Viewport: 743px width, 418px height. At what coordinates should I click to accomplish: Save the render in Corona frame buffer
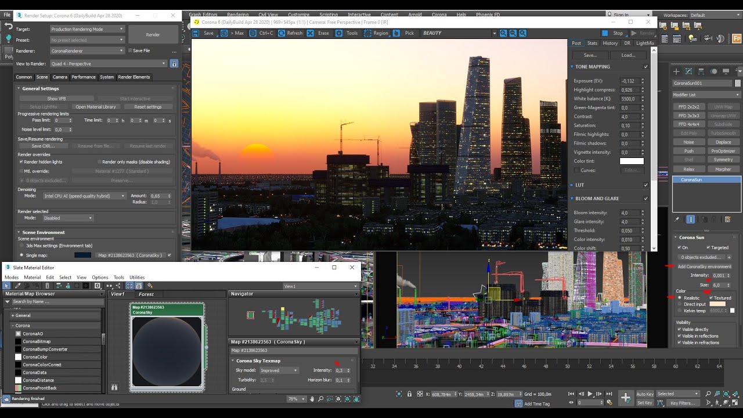(203, 33)
